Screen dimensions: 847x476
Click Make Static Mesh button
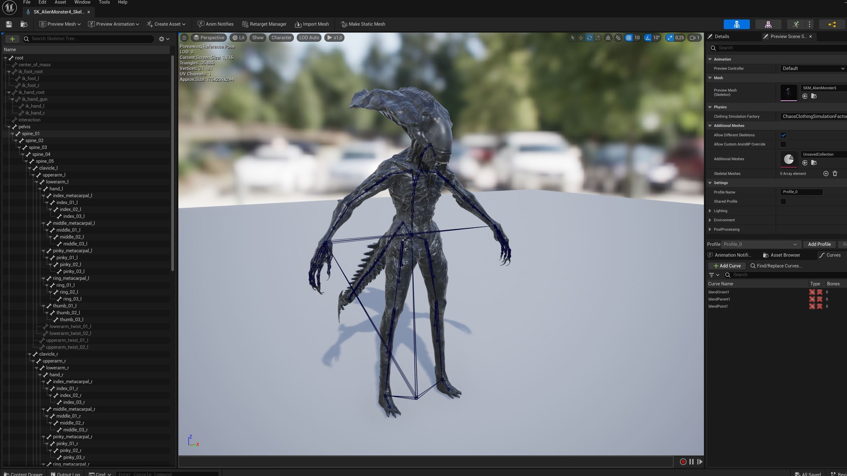tap(363, 24)
